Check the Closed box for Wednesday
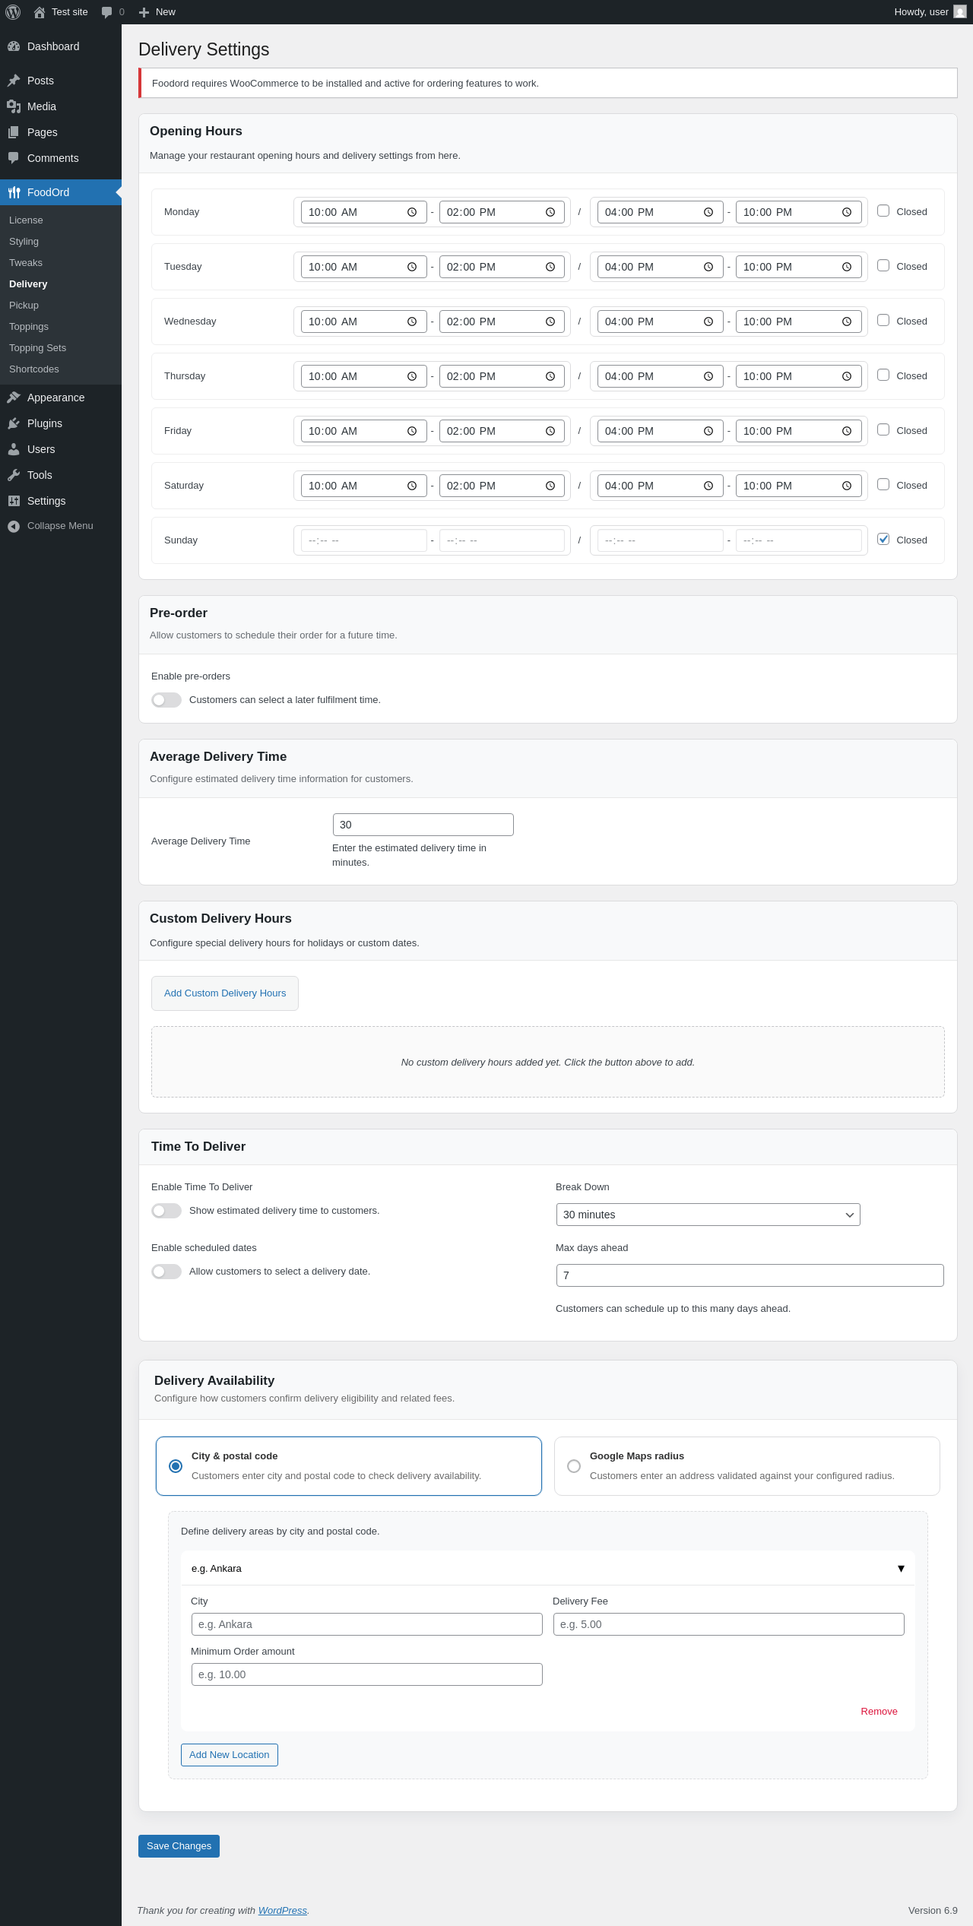The height and width of the screenshot is (1926, 973). [883, 321]
